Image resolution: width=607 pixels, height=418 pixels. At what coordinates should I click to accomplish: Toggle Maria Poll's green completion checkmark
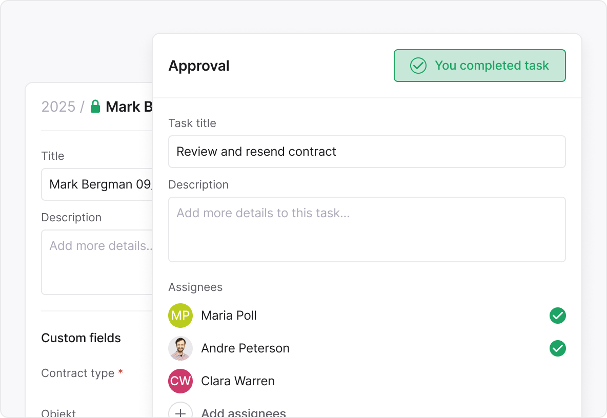click(557, 316)
